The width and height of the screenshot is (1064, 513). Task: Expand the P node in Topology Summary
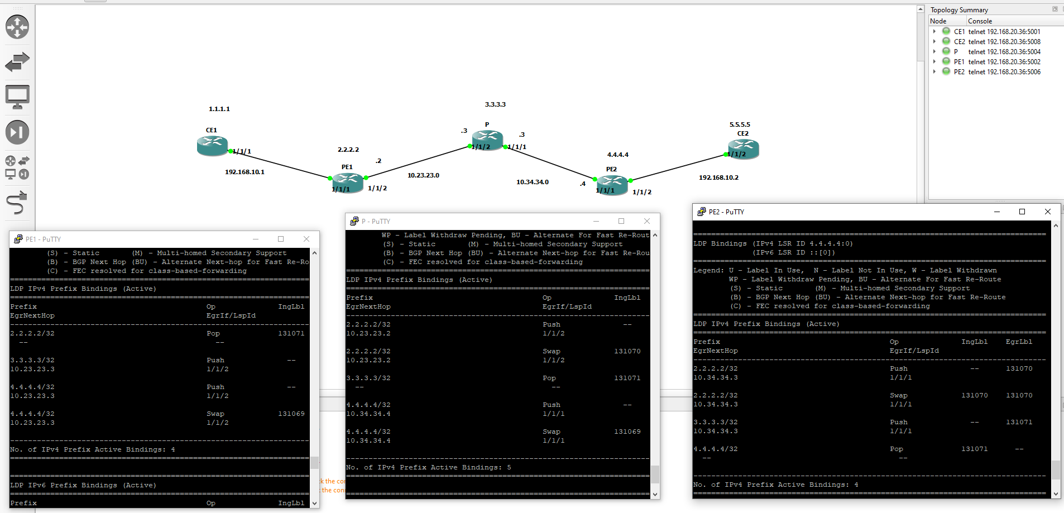tap(934, 52)
